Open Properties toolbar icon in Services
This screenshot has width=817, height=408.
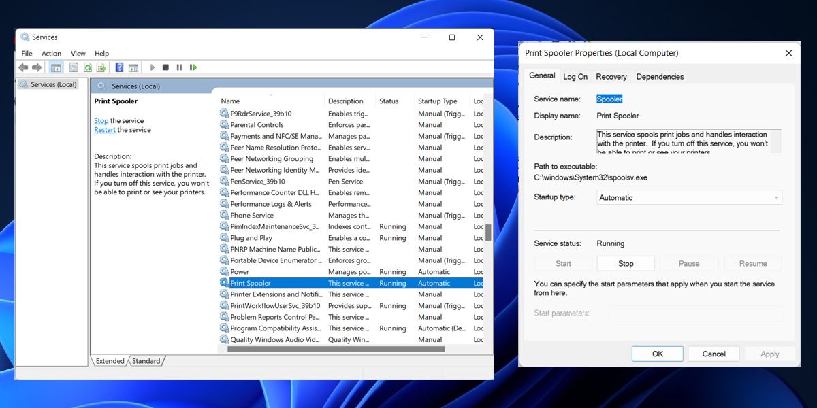tap(74, 67)
